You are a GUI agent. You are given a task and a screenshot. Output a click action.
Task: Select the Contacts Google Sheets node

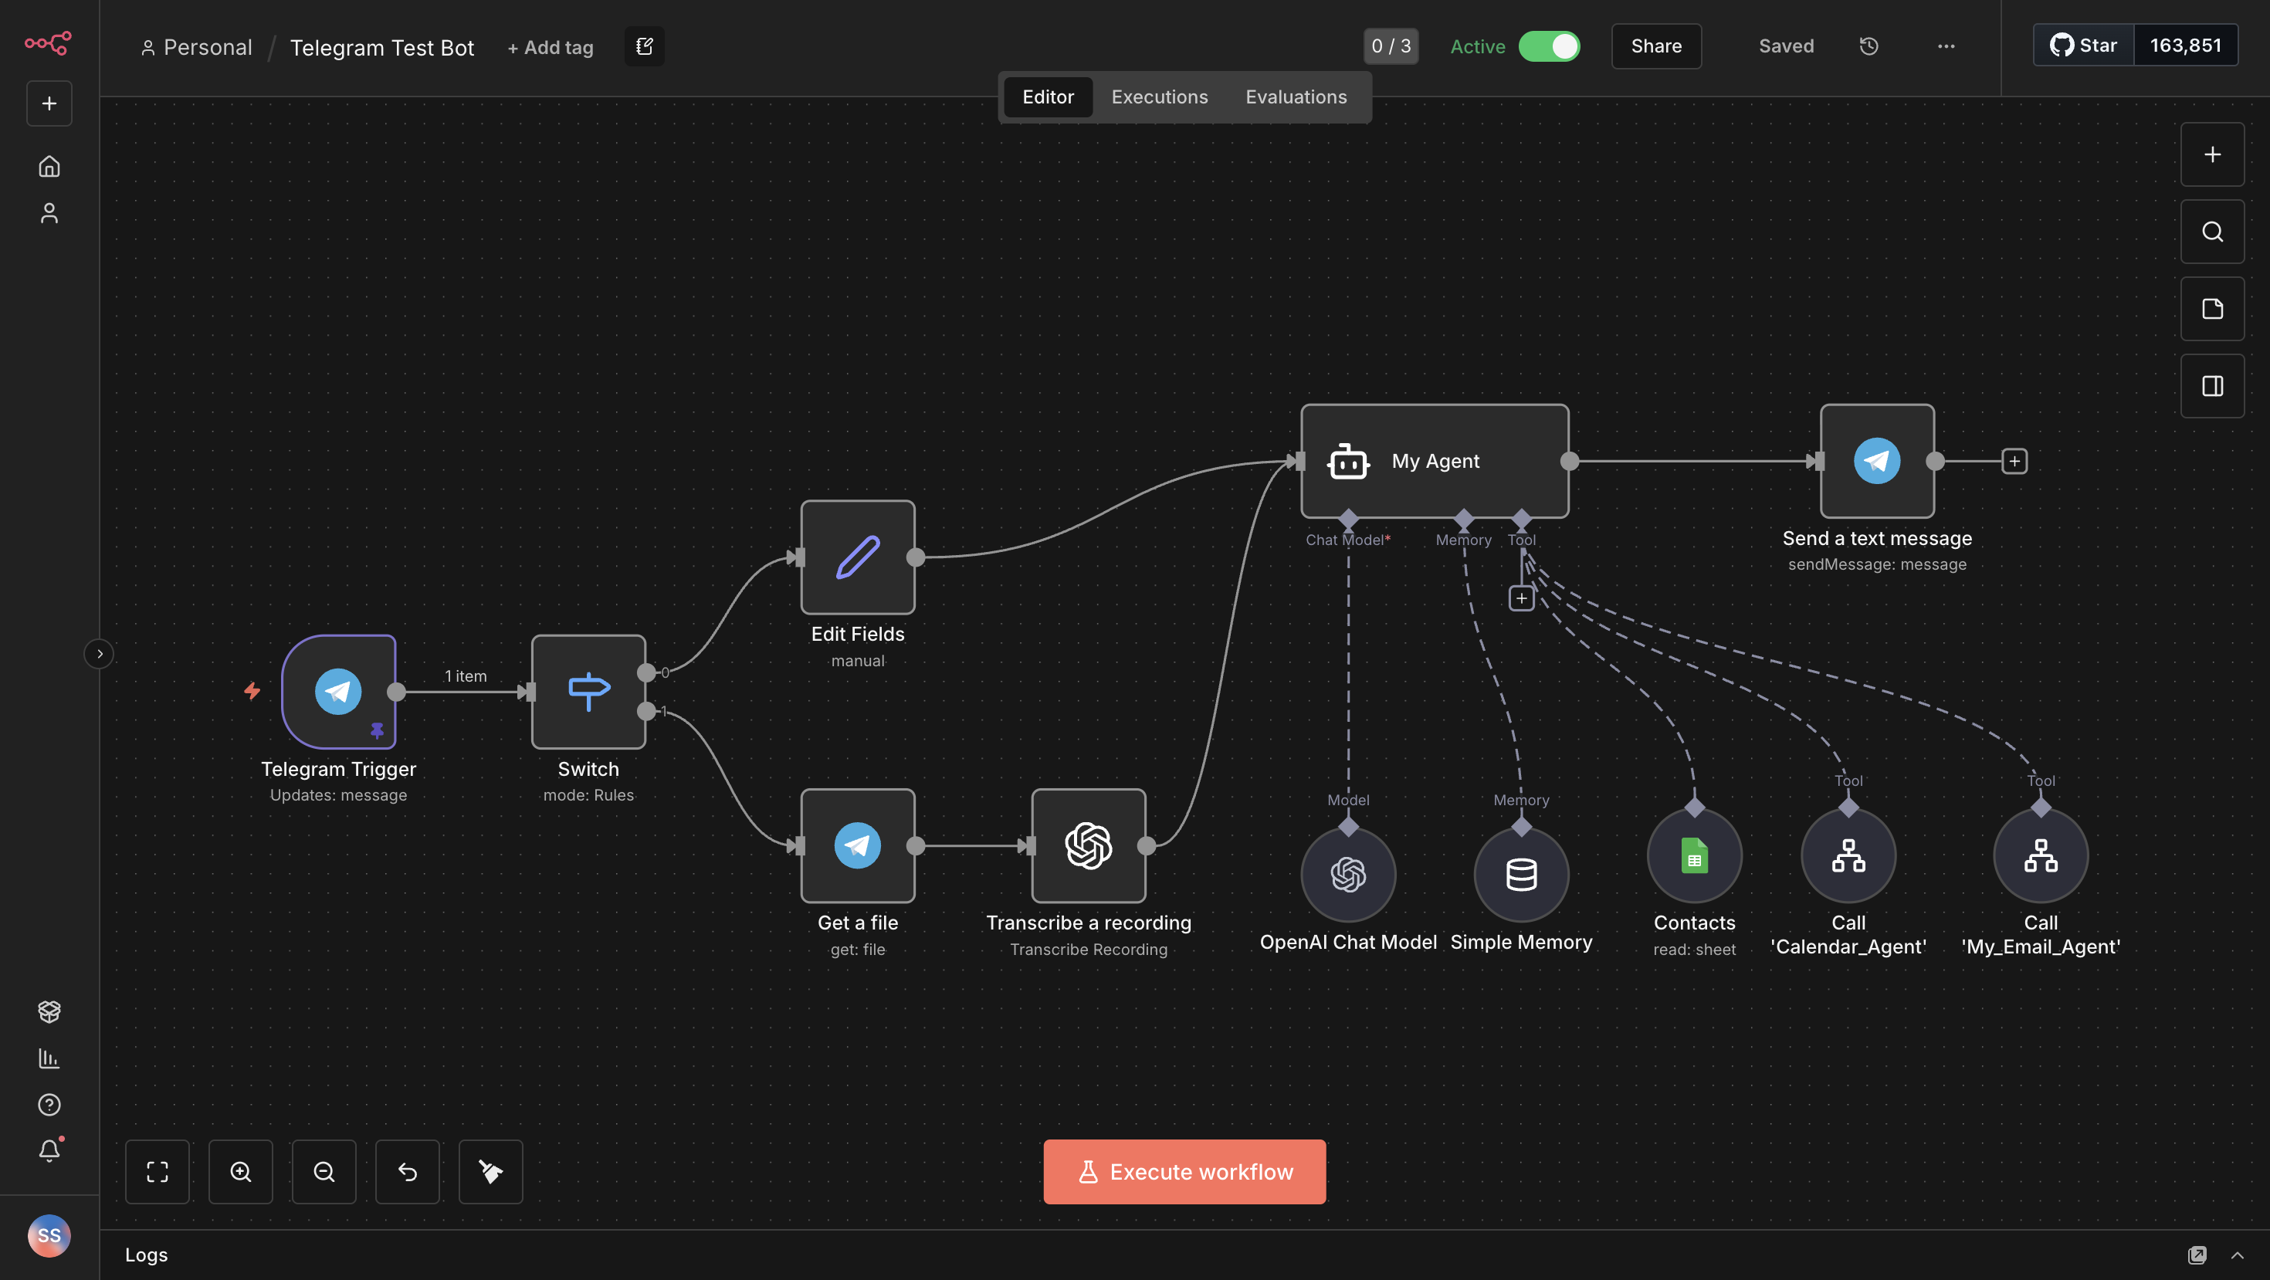(x=1694, y=855)
